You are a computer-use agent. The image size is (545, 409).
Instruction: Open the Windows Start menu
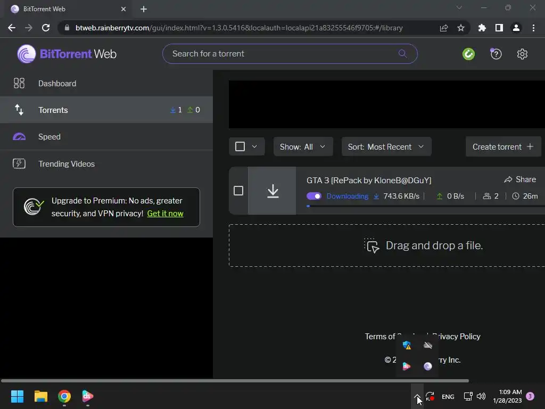[17, 396]
